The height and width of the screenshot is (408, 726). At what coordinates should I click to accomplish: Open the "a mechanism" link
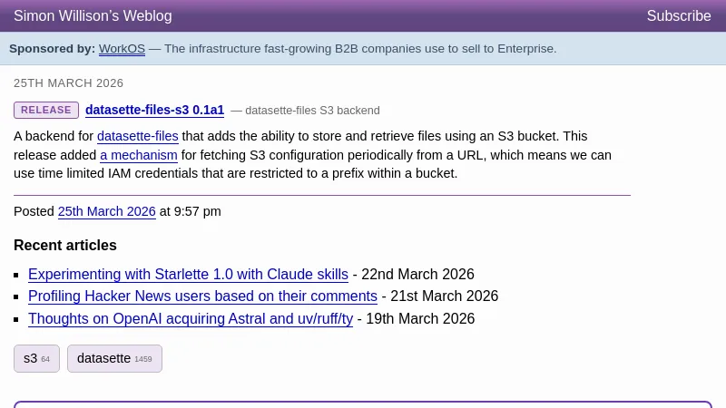139,155
